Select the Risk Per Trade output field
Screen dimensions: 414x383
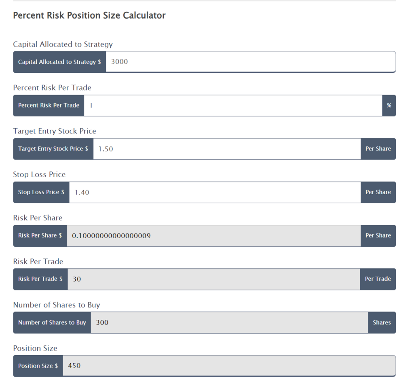click(x=213, y=279)
